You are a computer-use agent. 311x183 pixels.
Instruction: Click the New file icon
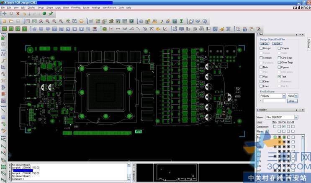coord(5,21)
